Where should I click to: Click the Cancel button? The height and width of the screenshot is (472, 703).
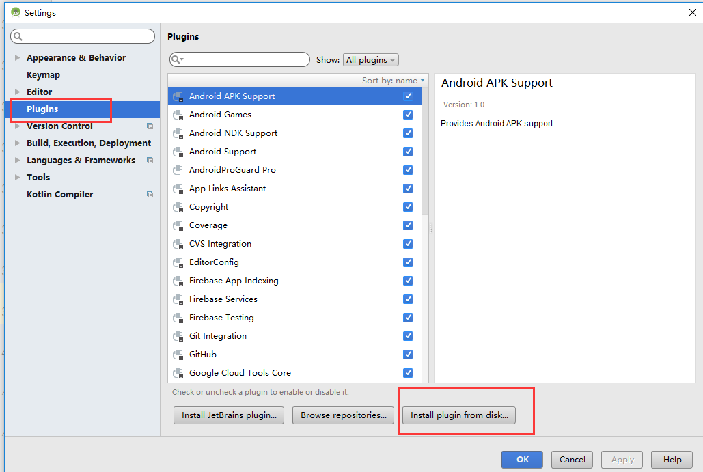(572, 460)
